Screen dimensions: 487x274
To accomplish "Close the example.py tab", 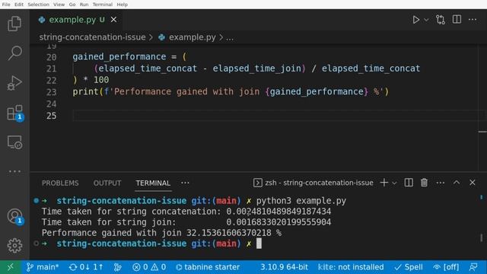I will [x=113, y=20].
